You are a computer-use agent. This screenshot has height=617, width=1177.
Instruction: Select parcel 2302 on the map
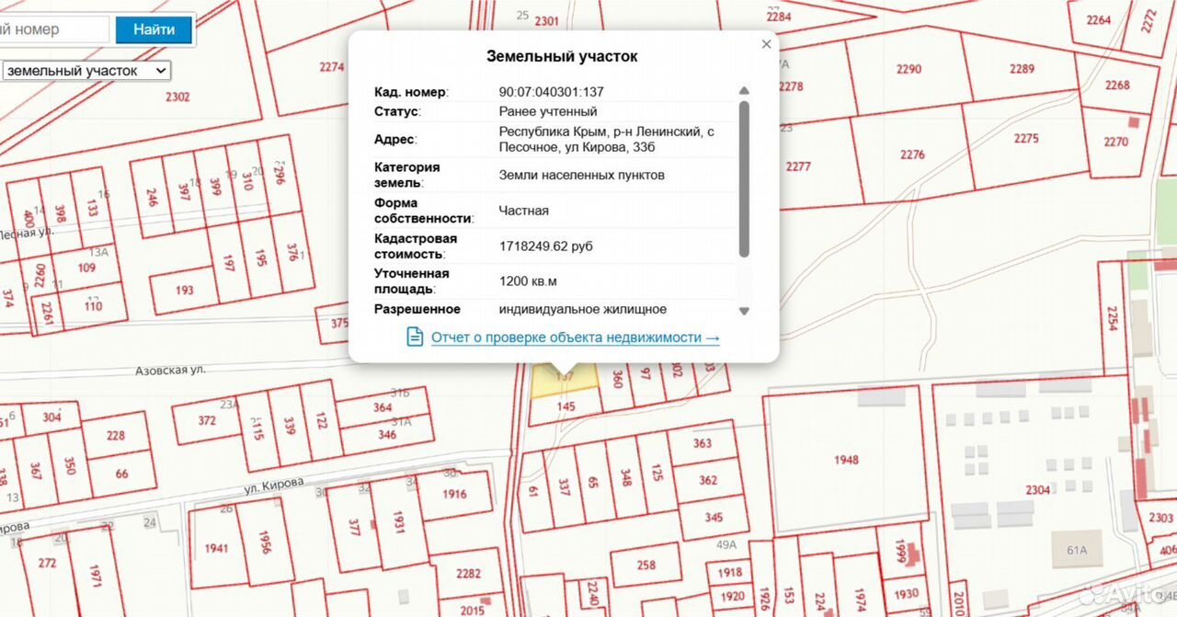pos(177,97)
